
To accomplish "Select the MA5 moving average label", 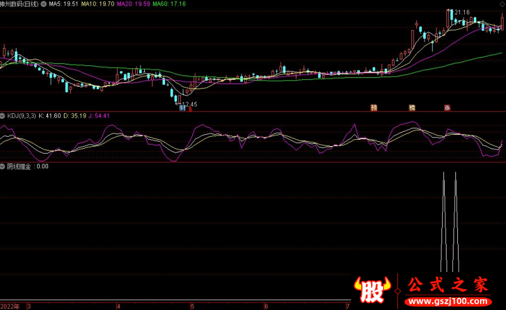I will tap(63, 4).
